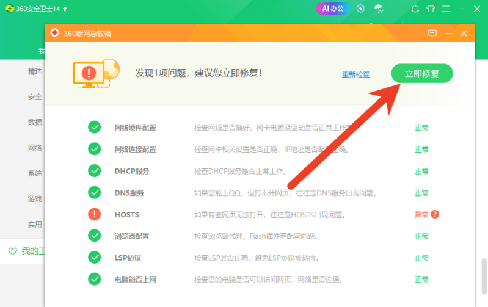Close the 360断网急救箱 window

pyautogui.click(x=464, y=34)
